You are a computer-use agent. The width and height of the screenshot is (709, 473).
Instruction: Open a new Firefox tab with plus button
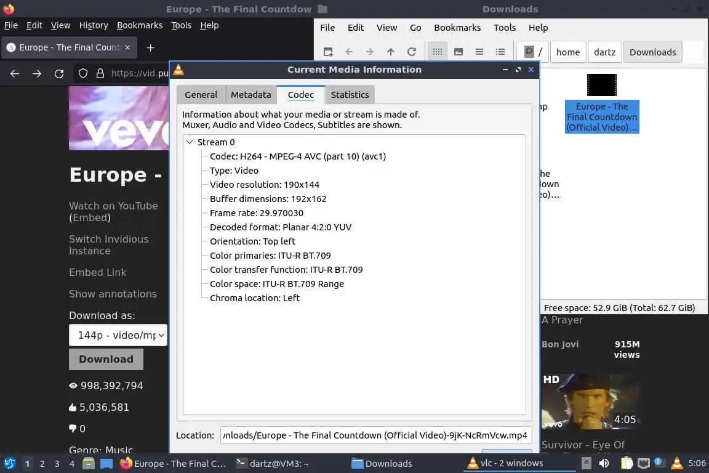click(x=151, y=47)
